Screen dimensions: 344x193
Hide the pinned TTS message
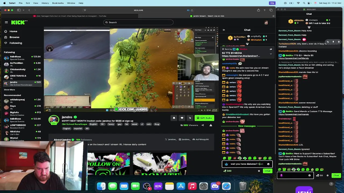[x=271, y=49]
